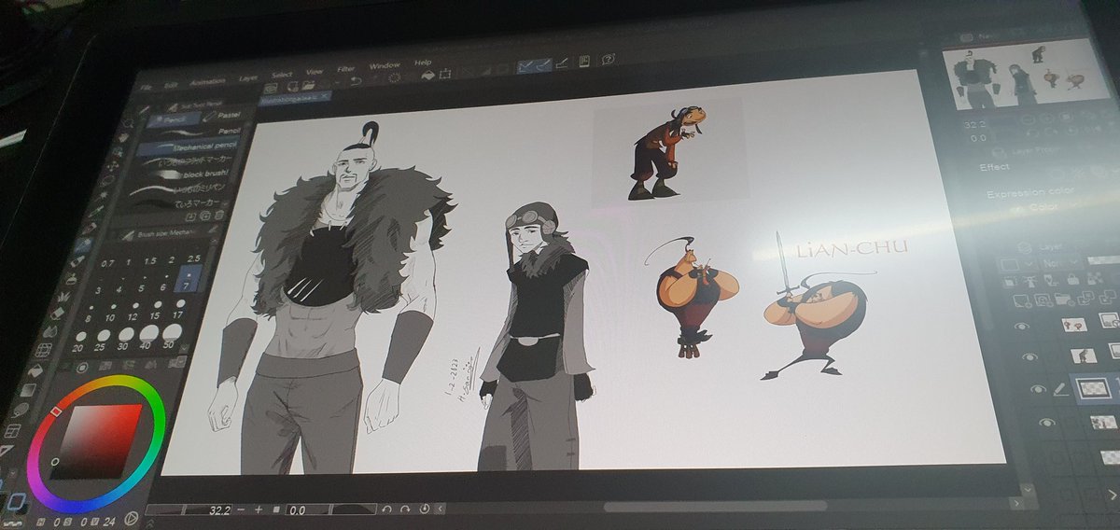Viewport: 1120px width, 530px height.
Task: Select brush size 30
Action: click(124, 341)
